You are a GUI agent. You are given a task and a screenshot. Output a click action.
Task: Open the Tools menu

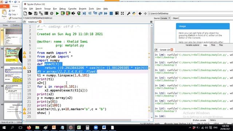pos(91,9)
